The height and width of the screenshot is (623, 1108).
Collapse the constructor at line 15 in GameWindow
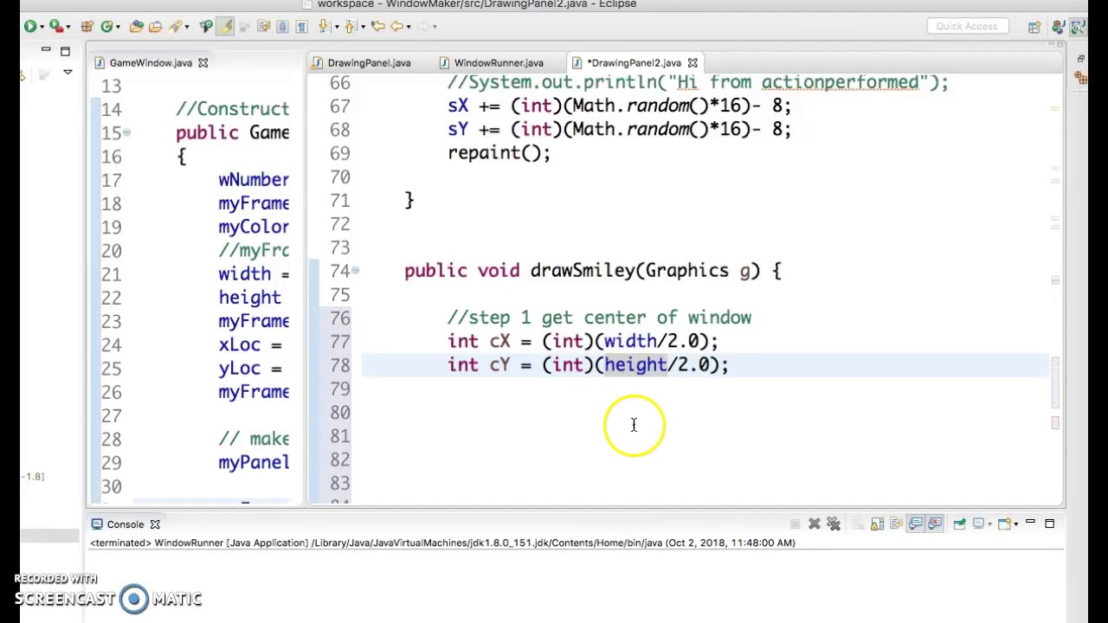click(x=126, y=132)
